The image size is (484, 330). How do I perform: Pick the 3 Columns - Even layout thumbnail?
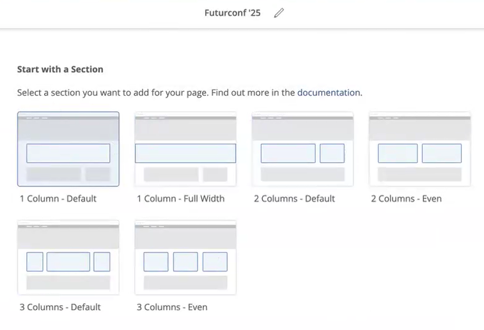coord(185,258)
